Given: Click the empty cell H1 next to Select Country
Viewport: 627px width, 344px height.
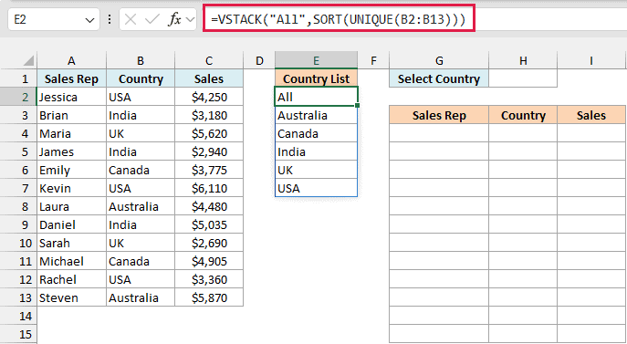Looking at the screenshot, I should pos(523,78).
